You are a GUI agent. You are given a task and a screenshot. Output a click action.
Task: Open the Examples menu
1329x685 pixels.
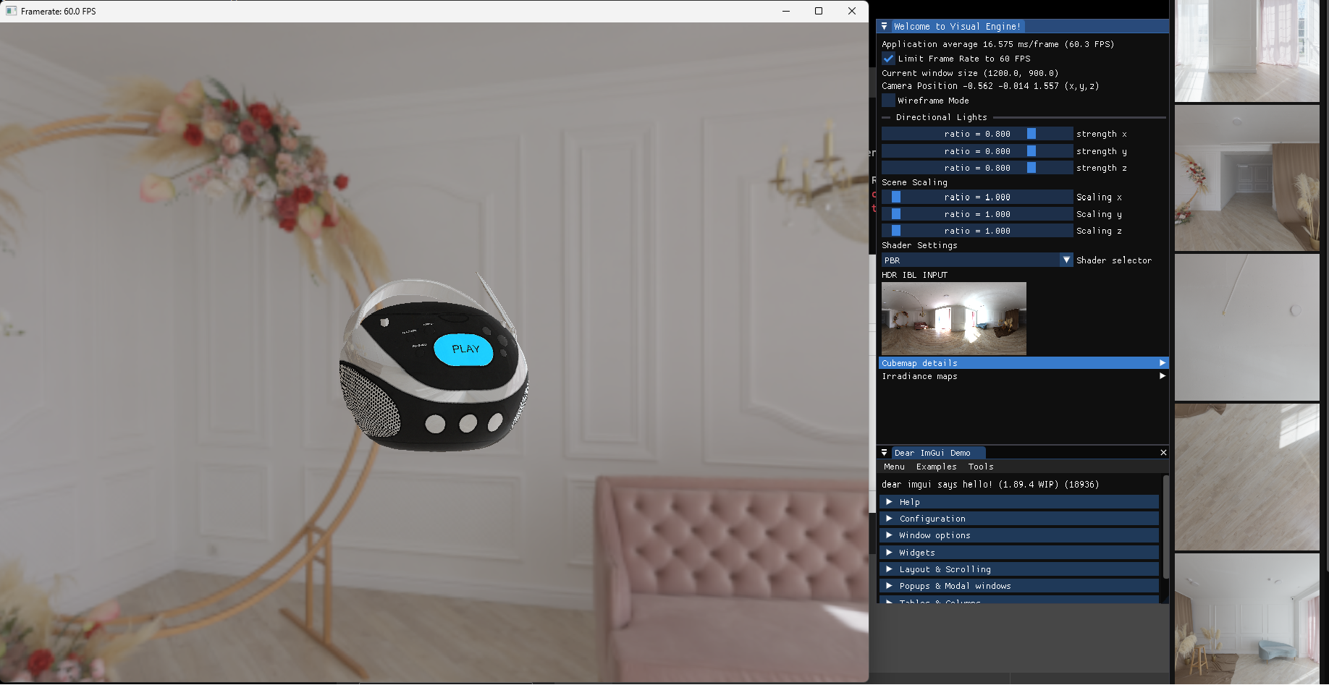[x=936, y=467]
